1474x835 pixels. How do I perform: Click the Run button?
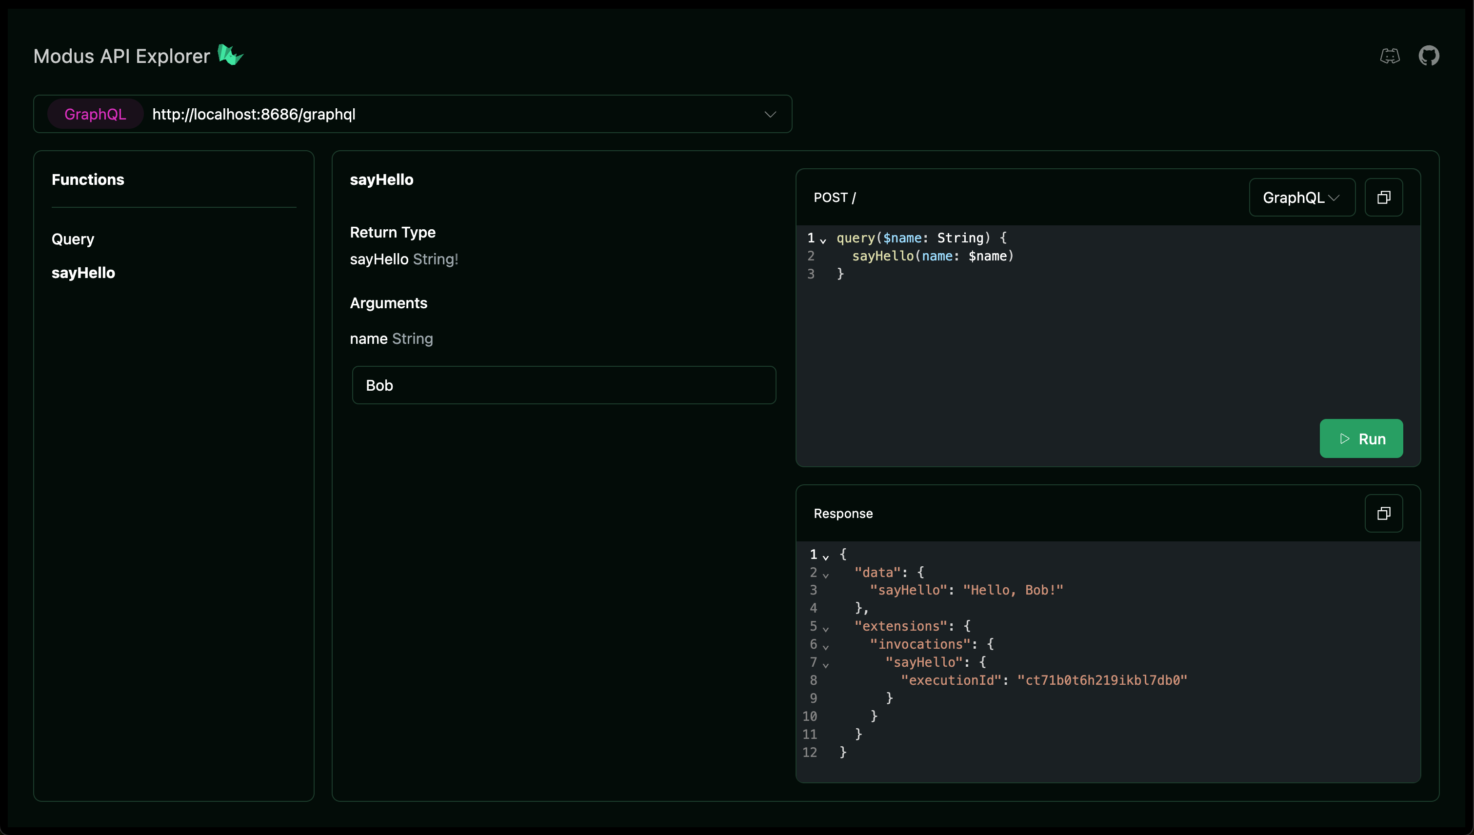click(x=1361, y=439)
